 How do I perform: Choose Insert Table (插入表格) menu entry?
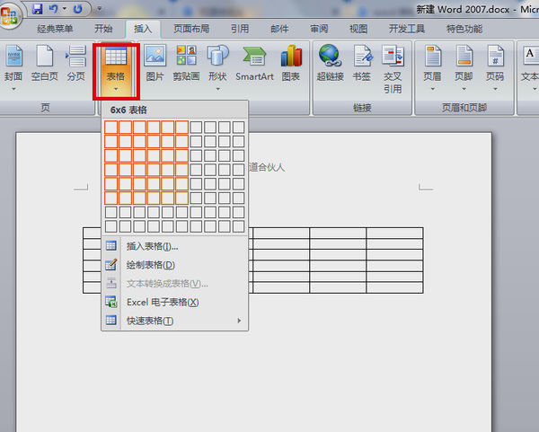(152, 246)
